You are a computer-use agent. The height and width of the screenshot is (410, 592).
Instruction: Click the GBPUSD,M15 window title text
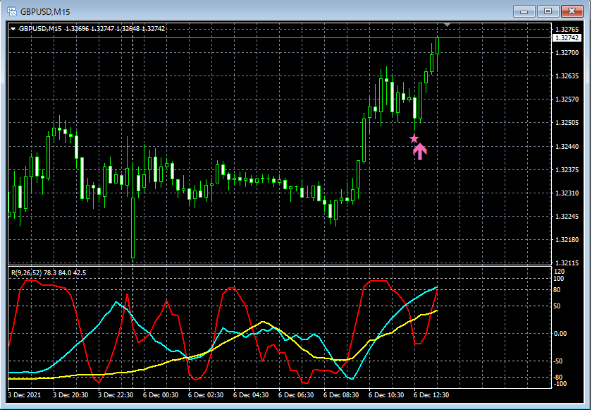click(45, 12)
